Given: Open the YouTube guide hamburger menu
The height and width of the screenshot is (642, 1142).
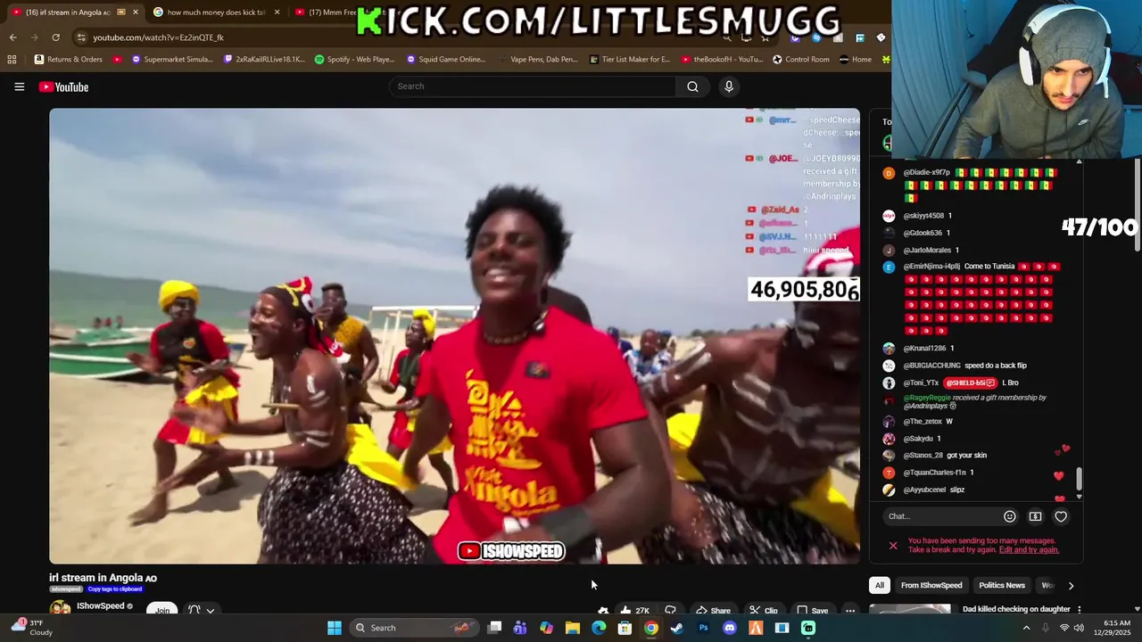Looking at the screenshot, I should (x=19, y=86).
